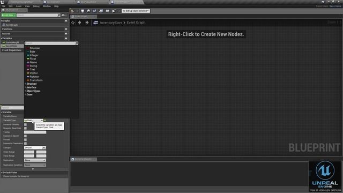The width and height of the screenshot is (343, 193).
Task: Click the Event Dispatchers section header
Action: [x=12, y=50]
